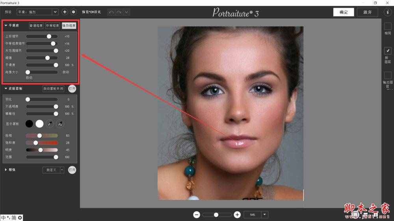394x221 pixels.
Task: Click the redo arrow icon
Action: [x=119, y=12]
